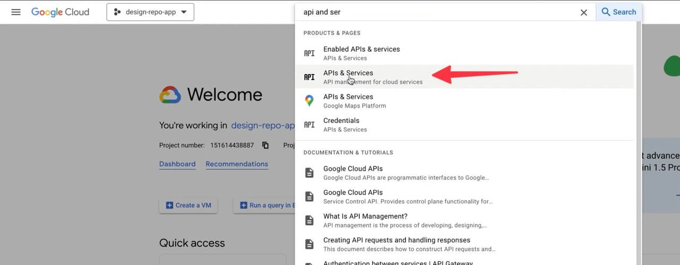
Task: Click the project number 151614438887
Action: (x=232, y=145)
